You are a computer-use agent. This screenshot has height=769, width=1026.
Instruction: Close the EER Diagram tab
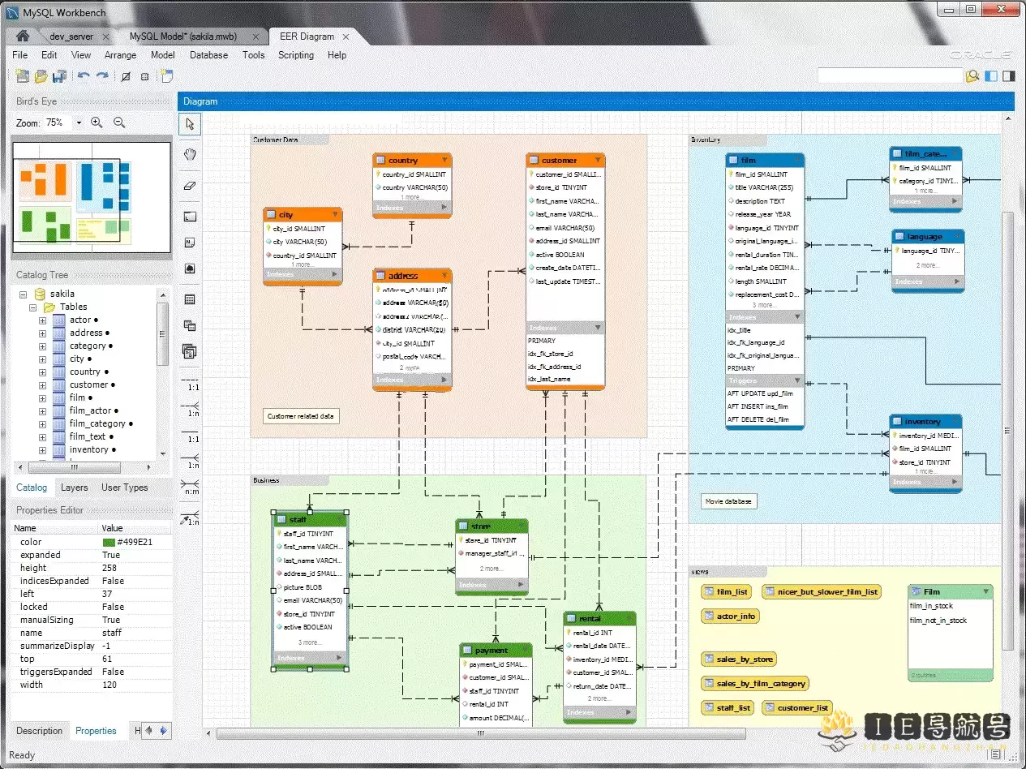[x=346, y=37]
